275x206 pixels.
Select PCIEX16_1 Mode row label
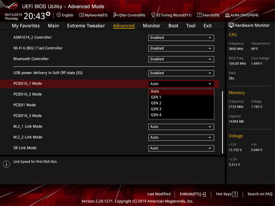click(x=27, y=84)
